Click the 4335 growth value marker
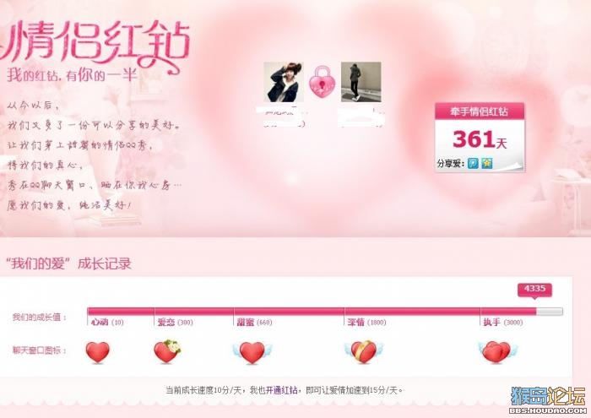 pyautogui.click(x=534, y=290)
